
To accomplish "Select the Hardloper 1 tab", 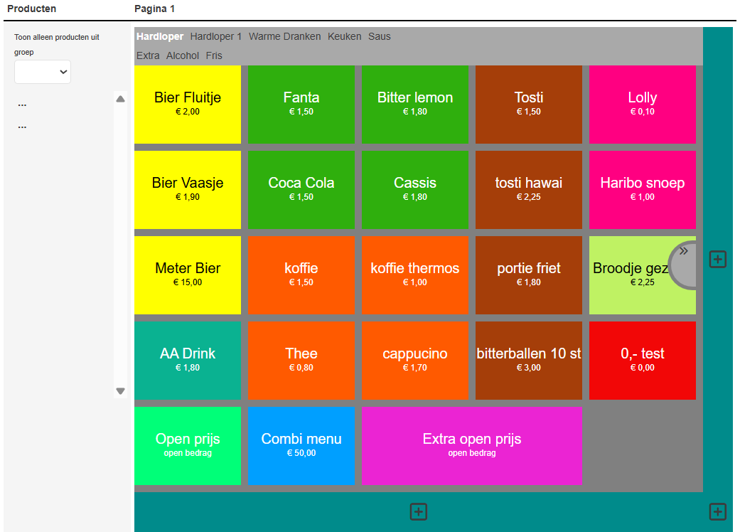I will tap(216, 36).
